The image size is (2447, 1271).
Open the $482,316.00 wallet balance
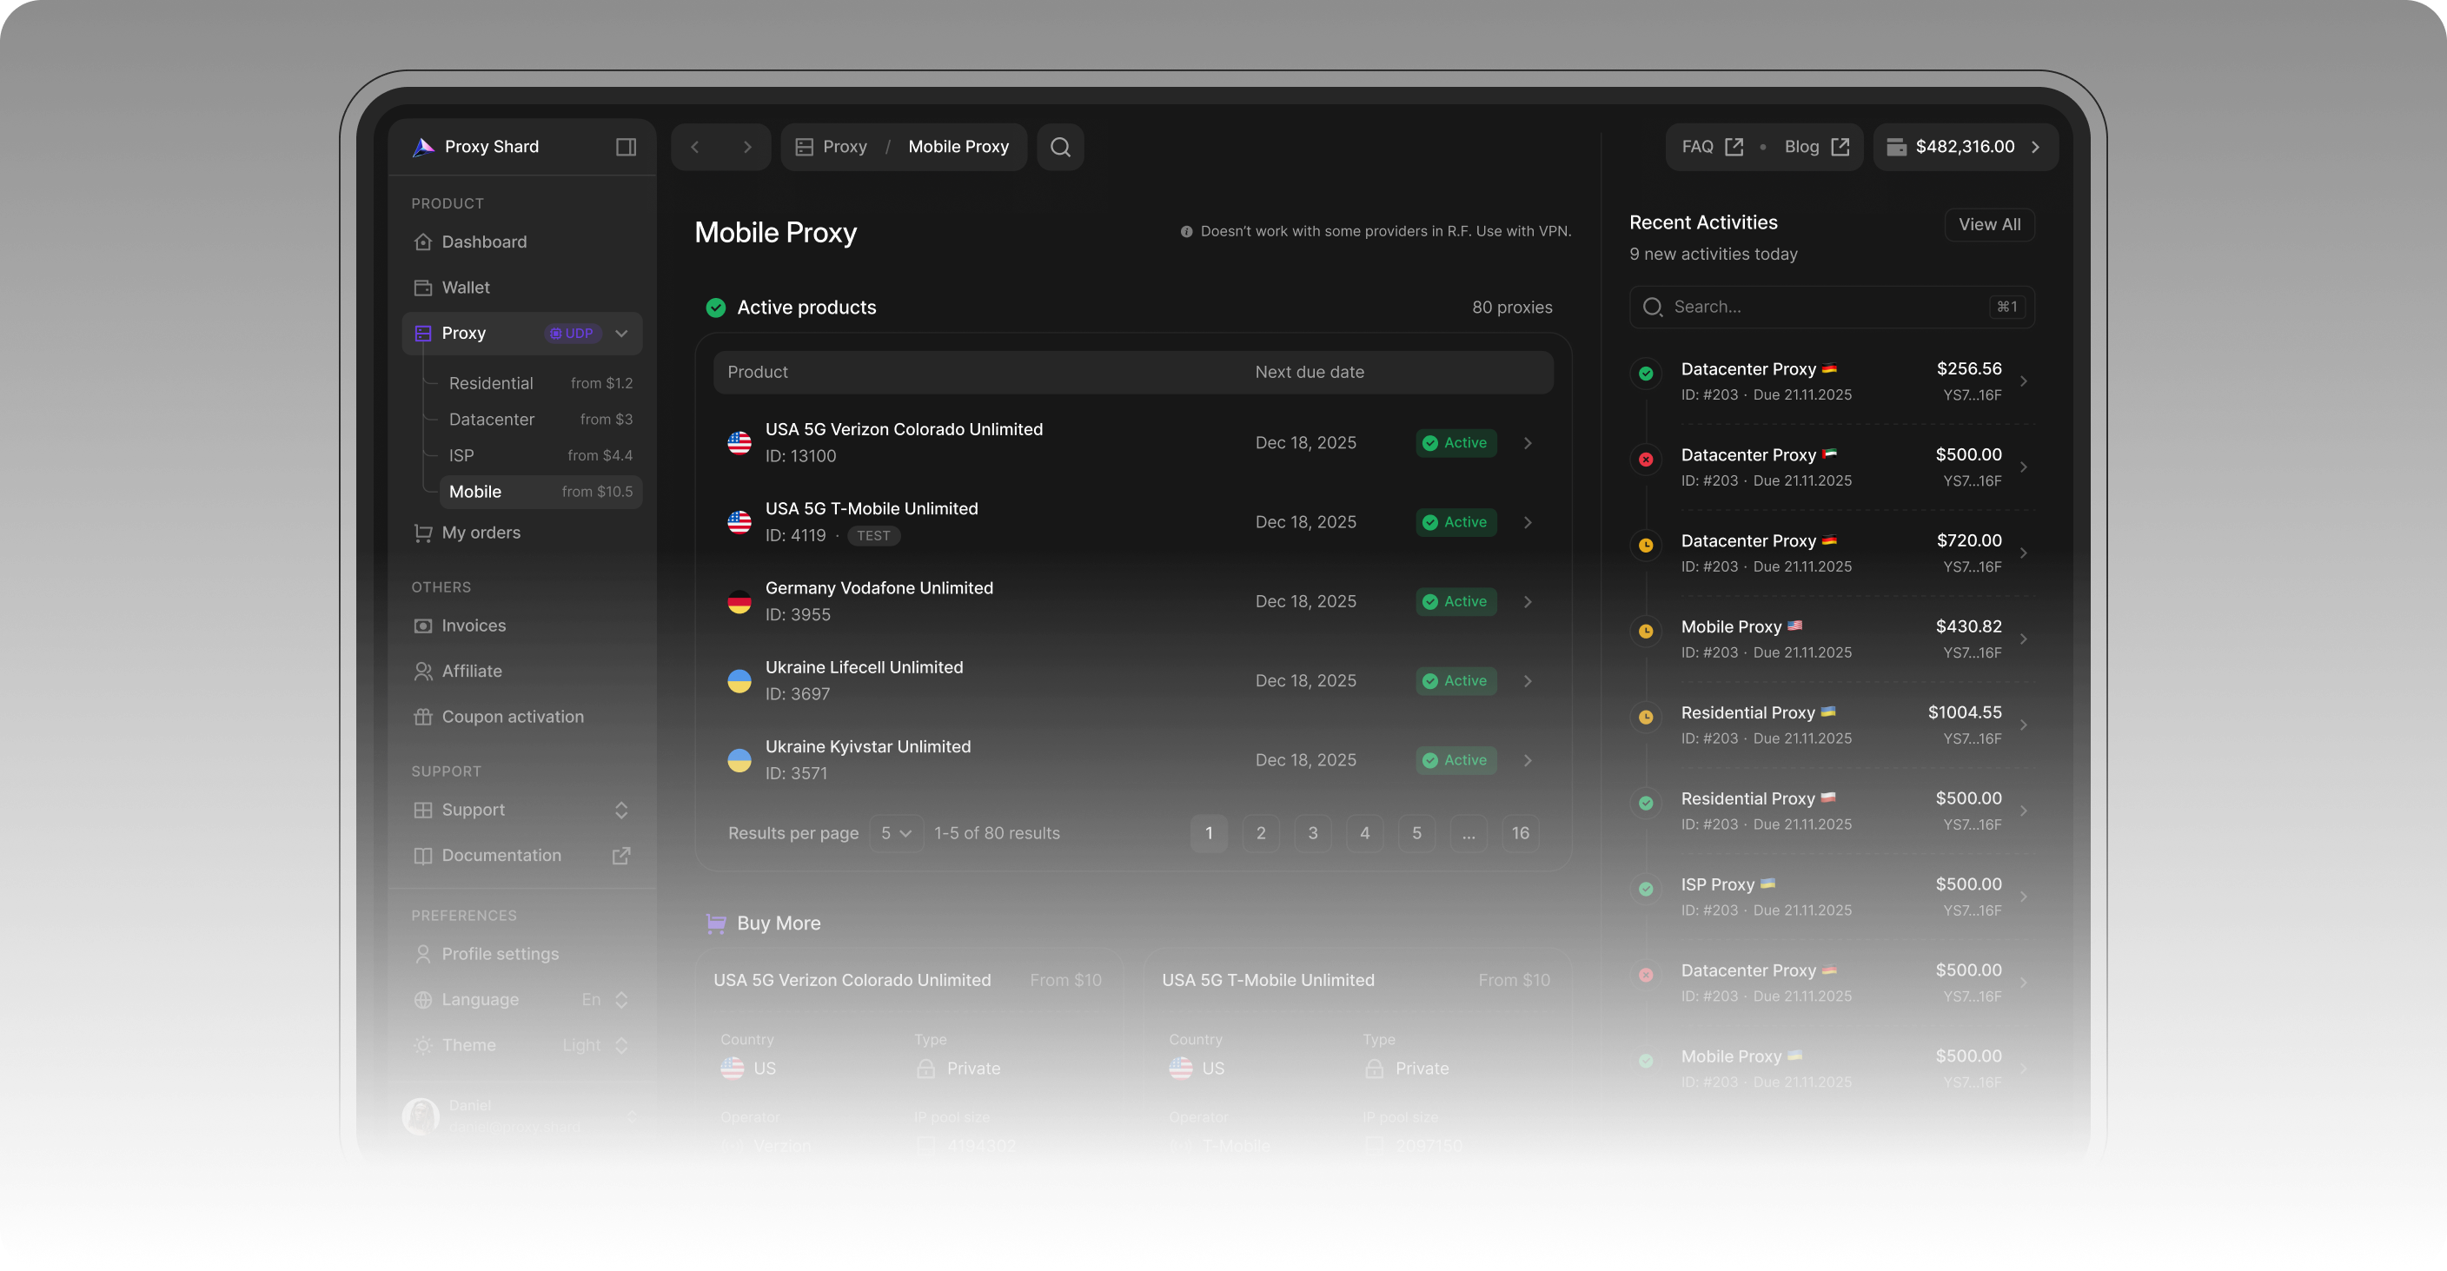[x=1965, y=146]
